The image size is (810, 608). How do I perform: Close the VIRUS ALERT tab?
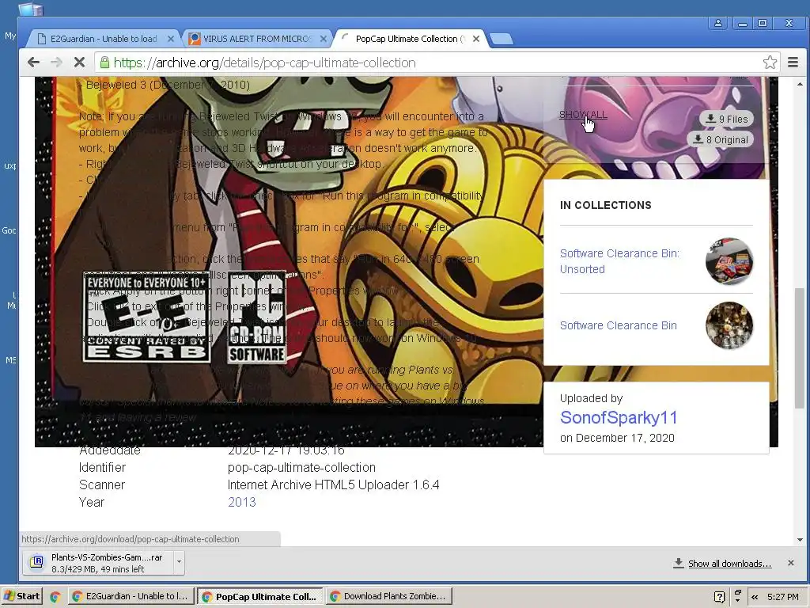coord(324,39)
